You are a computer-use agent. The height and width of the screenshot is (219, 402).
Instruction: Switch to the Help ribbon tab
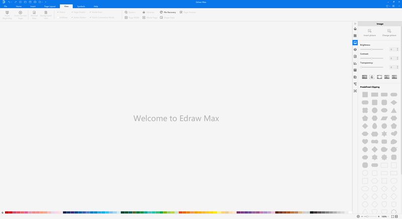tap(95, 6)
